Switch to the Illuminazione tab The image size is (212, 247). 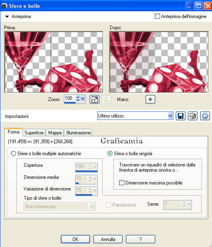(78, 132)
